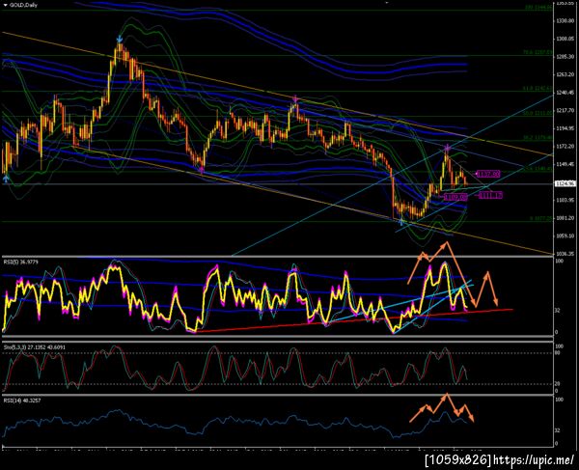
Task: Select the yellow RSI(5) line in the indicator pane
Action: pos(236,295)
